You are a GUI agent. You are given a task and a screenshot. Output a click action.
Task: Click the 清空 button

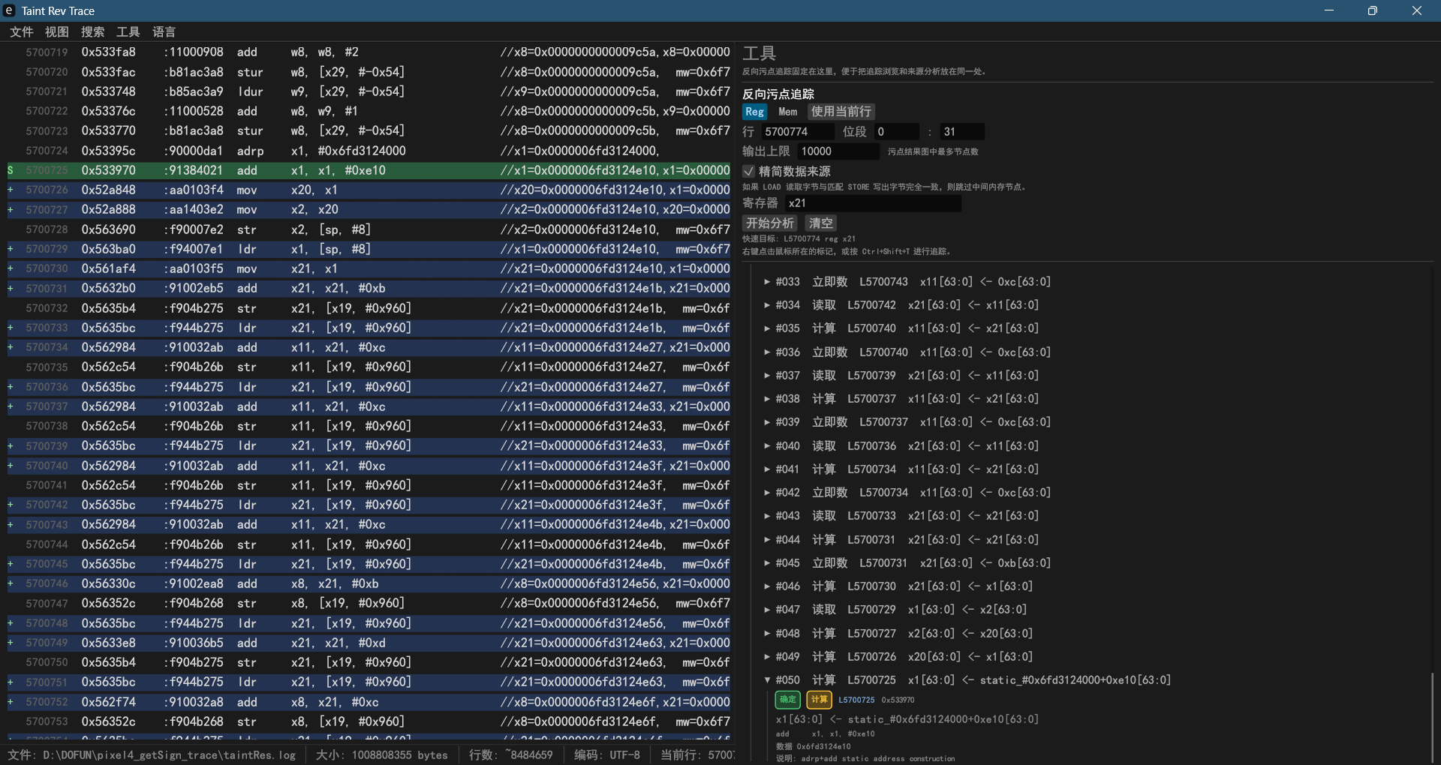click(821, 223)
